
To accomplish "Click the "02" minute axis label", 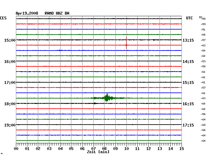I will tap(38, 149).
